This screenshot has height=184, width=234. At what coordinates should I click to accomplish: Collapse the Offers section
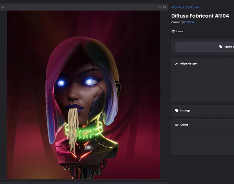203,125
